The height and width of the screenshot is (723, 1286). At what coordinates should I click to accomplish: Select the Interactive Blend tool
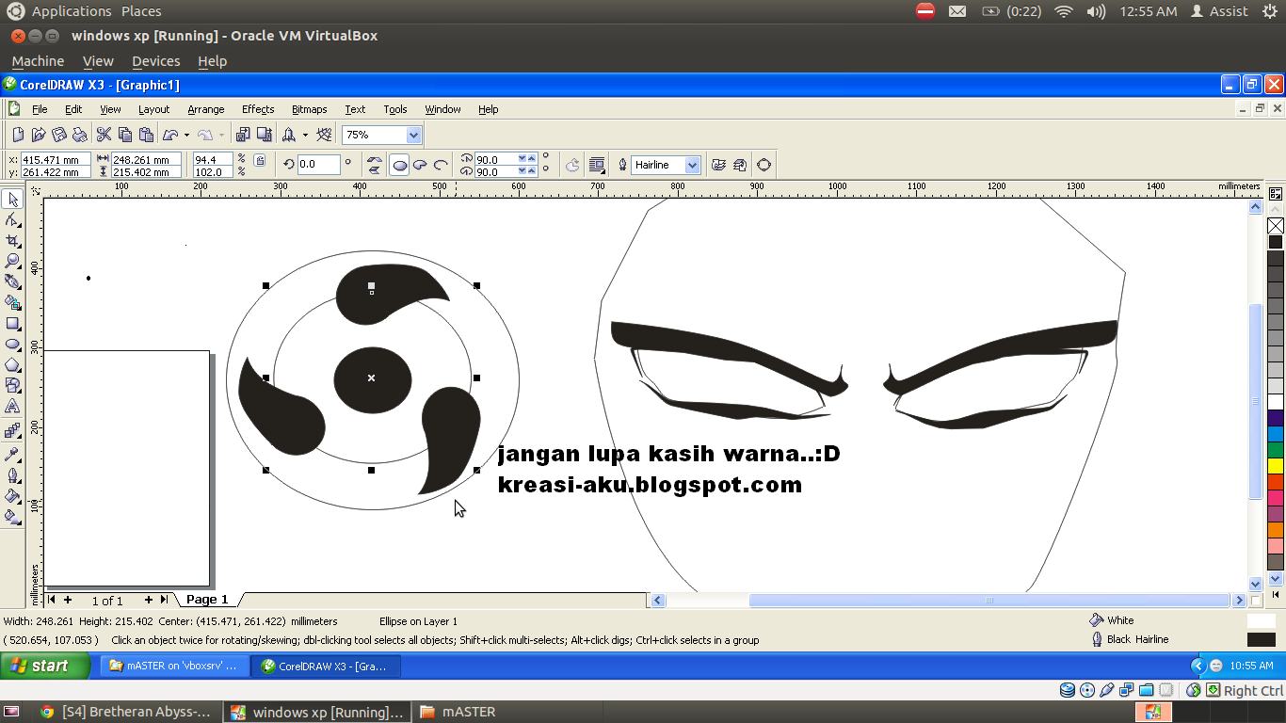coord(12,430)
